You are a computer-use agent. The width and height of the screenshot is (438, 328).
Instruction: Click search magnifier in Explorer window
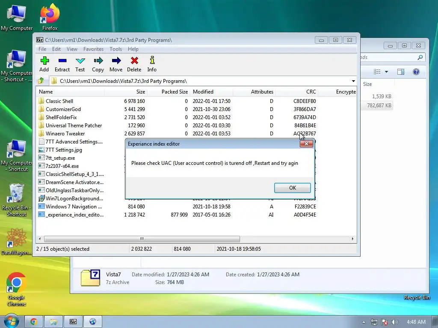(420, 57)
